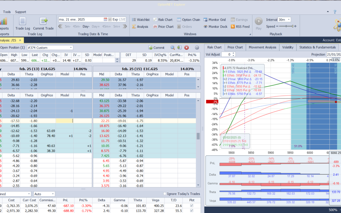Open the Monitor Grid window
The image size is (341, 213).
click(x=215, y=20)
